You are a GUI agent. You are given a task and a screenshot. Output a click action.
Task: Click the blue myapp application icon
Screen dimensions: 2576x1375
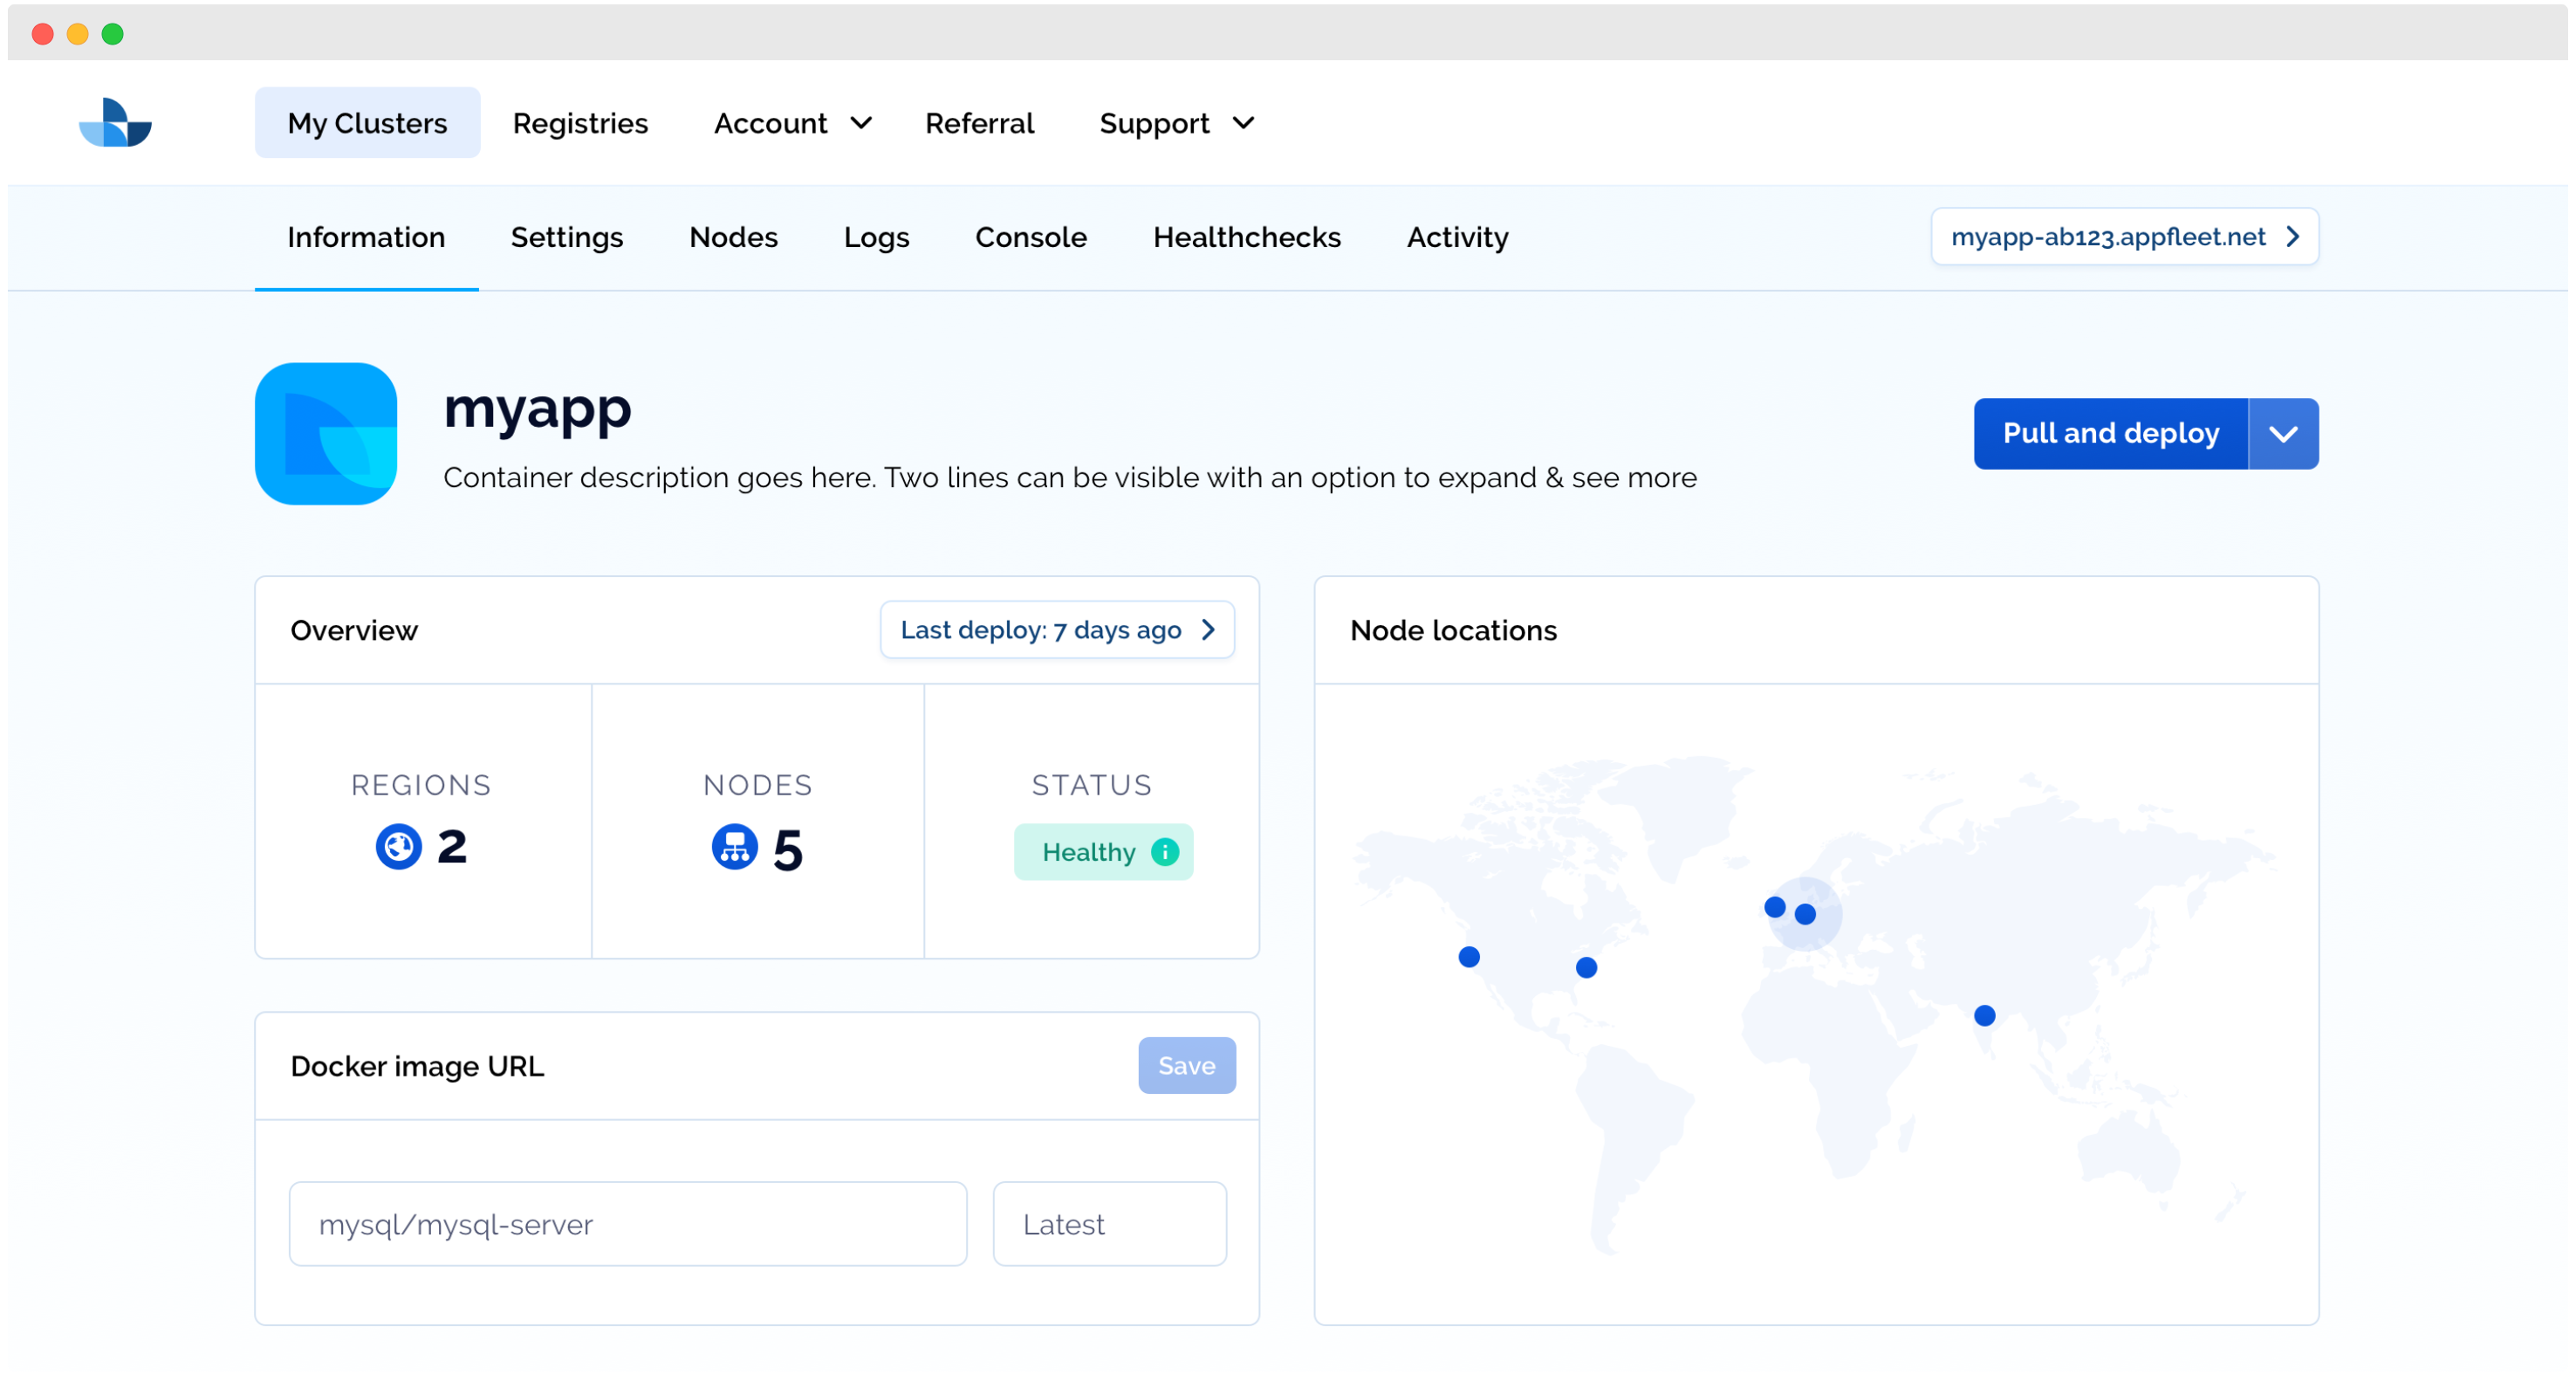[x=326, y=433]
